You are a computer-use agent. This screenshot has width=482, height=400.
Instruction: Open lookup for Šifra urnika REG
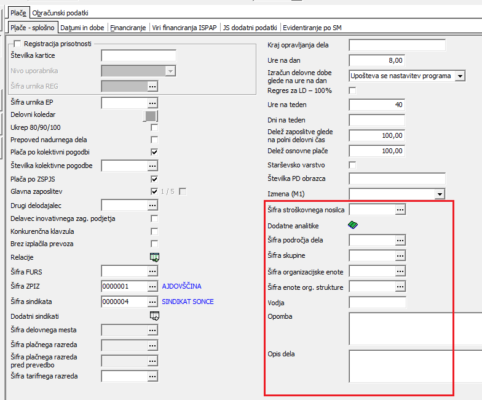click(x=152, y=86)
